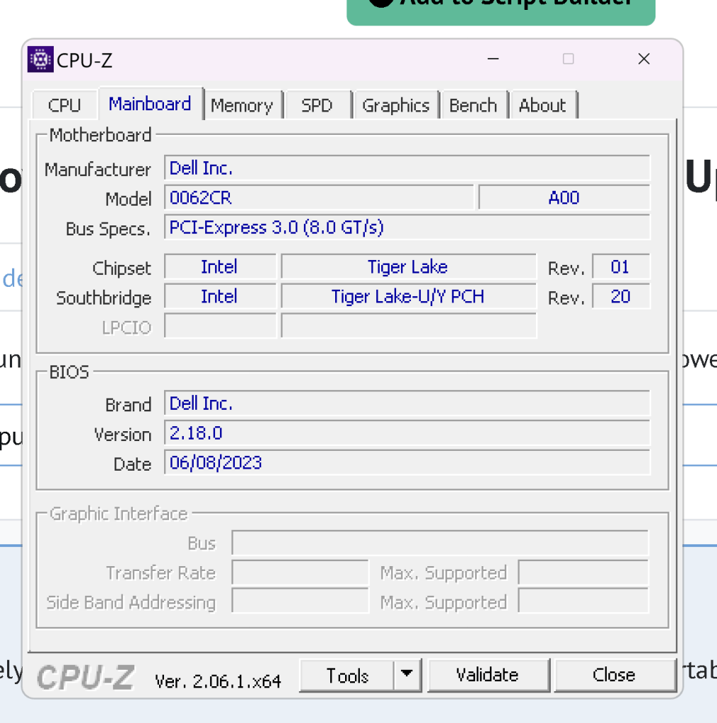The height and width of the screenshot is (723, 717).
Task: Click the Tiger Lake chipset value
Action: pyautogui.click(x=409, y=267)
